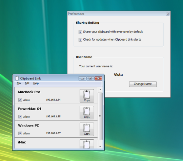Click the Clipboard Link title bar icon
183x161 pixels.
tap(17, 78)
